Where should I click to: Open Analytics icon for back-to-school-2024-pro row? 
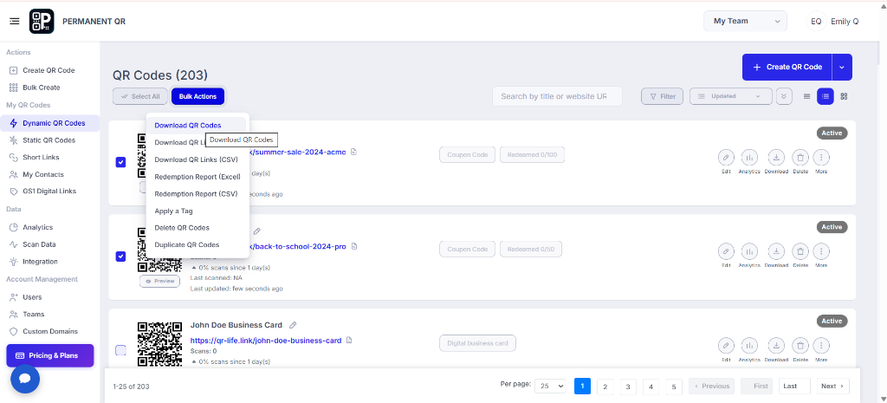(749, 251)
